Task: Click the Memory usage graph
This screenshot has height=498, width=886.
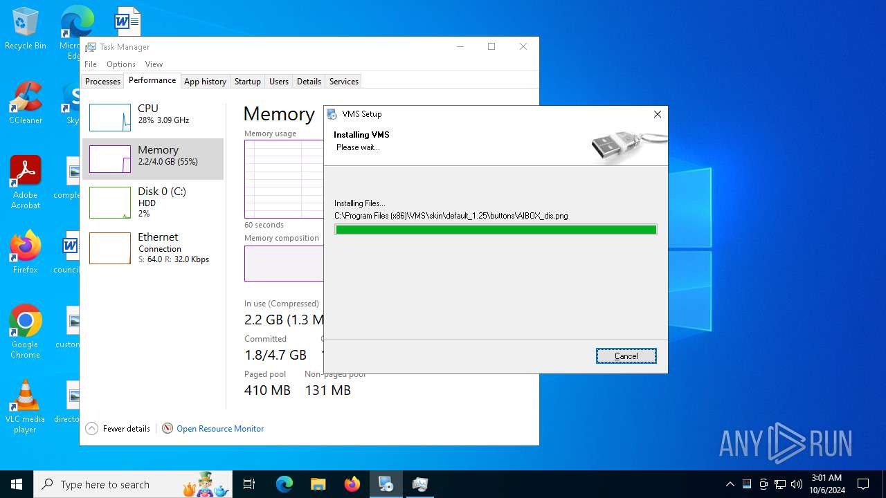Action: point(284,179)
